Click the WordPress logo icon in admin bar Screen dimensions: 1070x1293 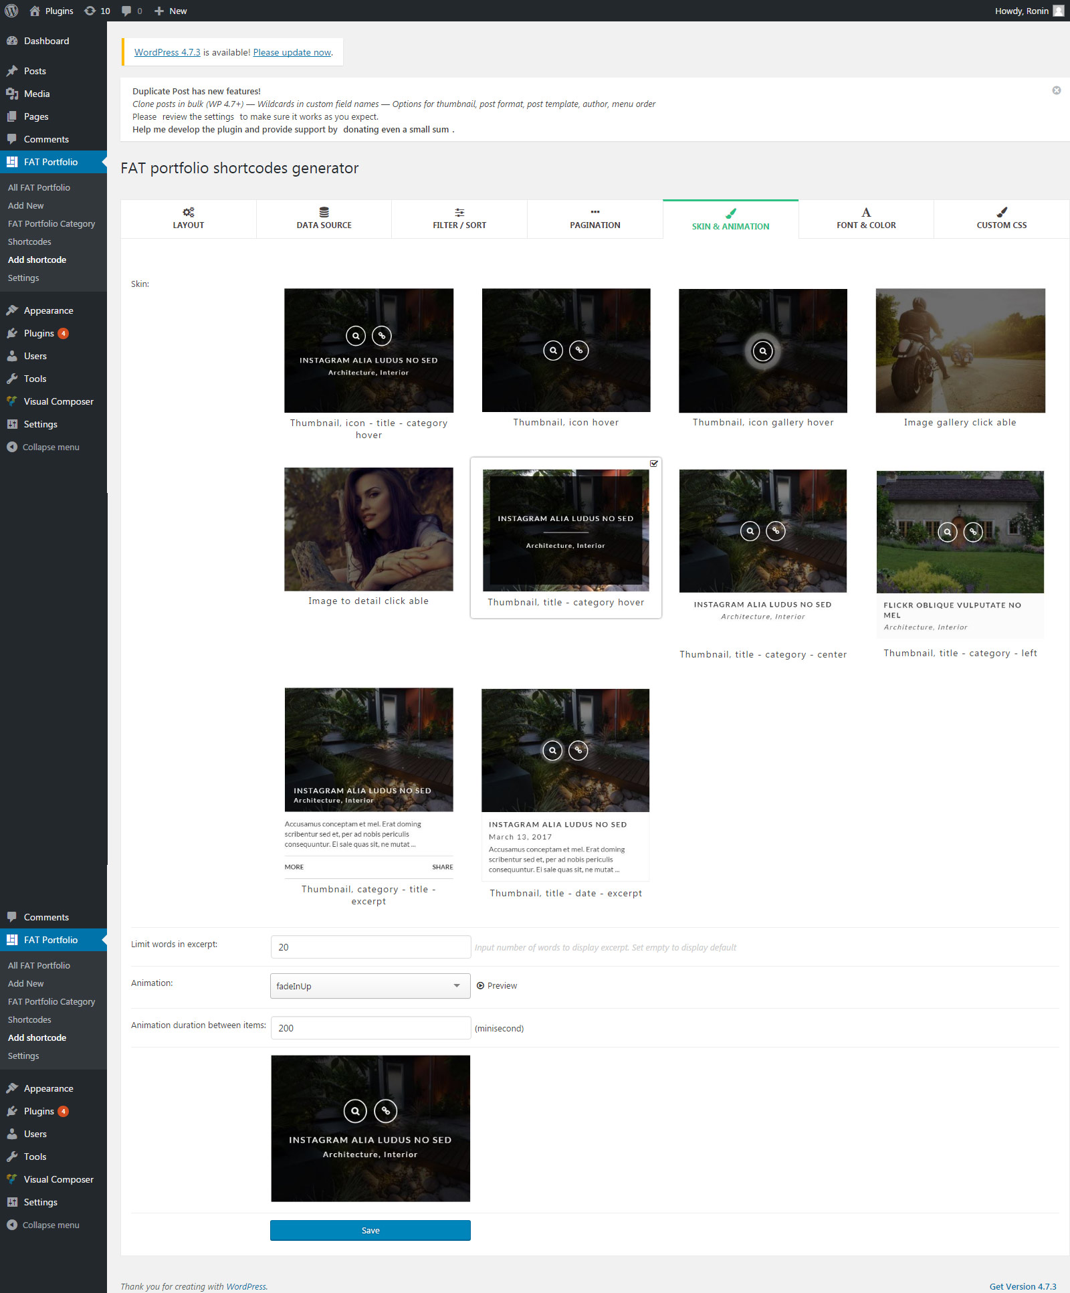pos(11,11)
